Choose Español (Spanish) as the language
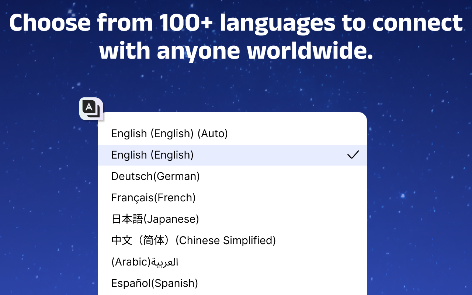 [154, 283]
